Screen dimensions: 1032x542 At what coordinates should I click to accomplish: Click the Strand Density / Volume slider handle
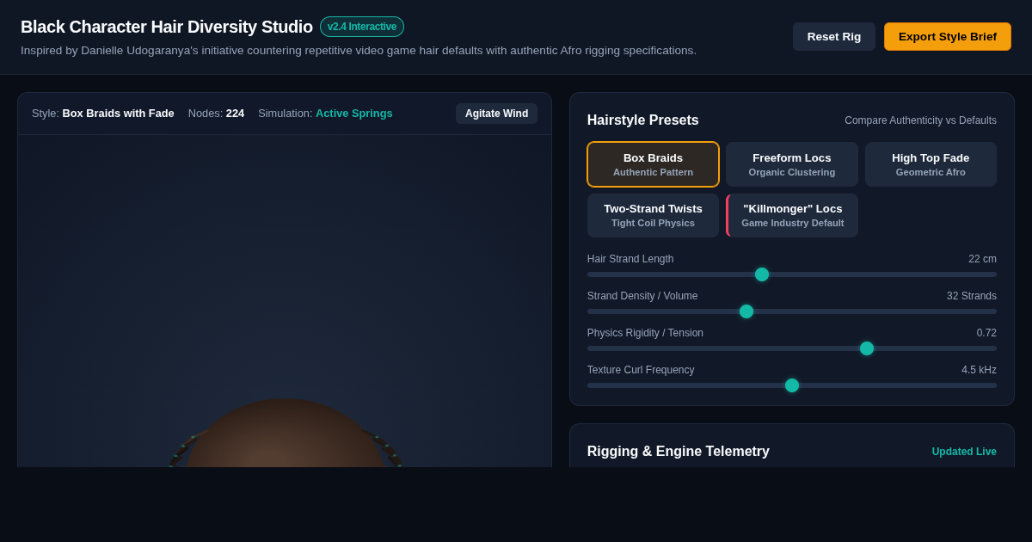coord(746,311)
